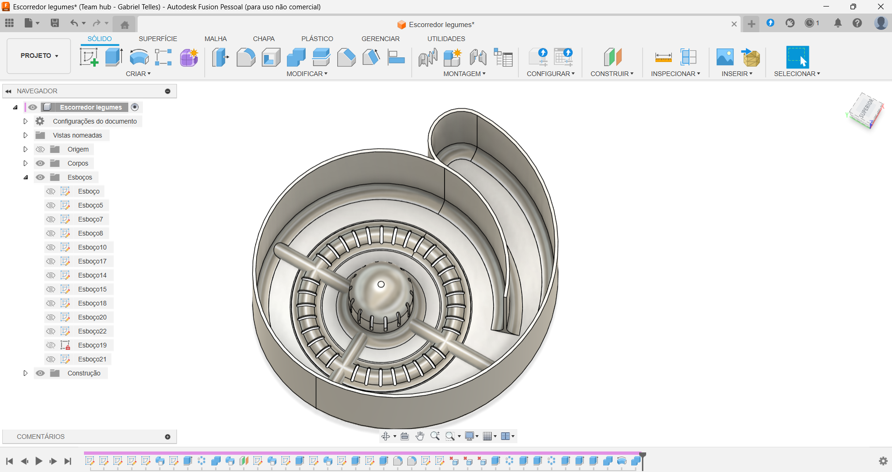
Task: Choose the Fillet tool in Modificar
Action: [x=246, y=57]
